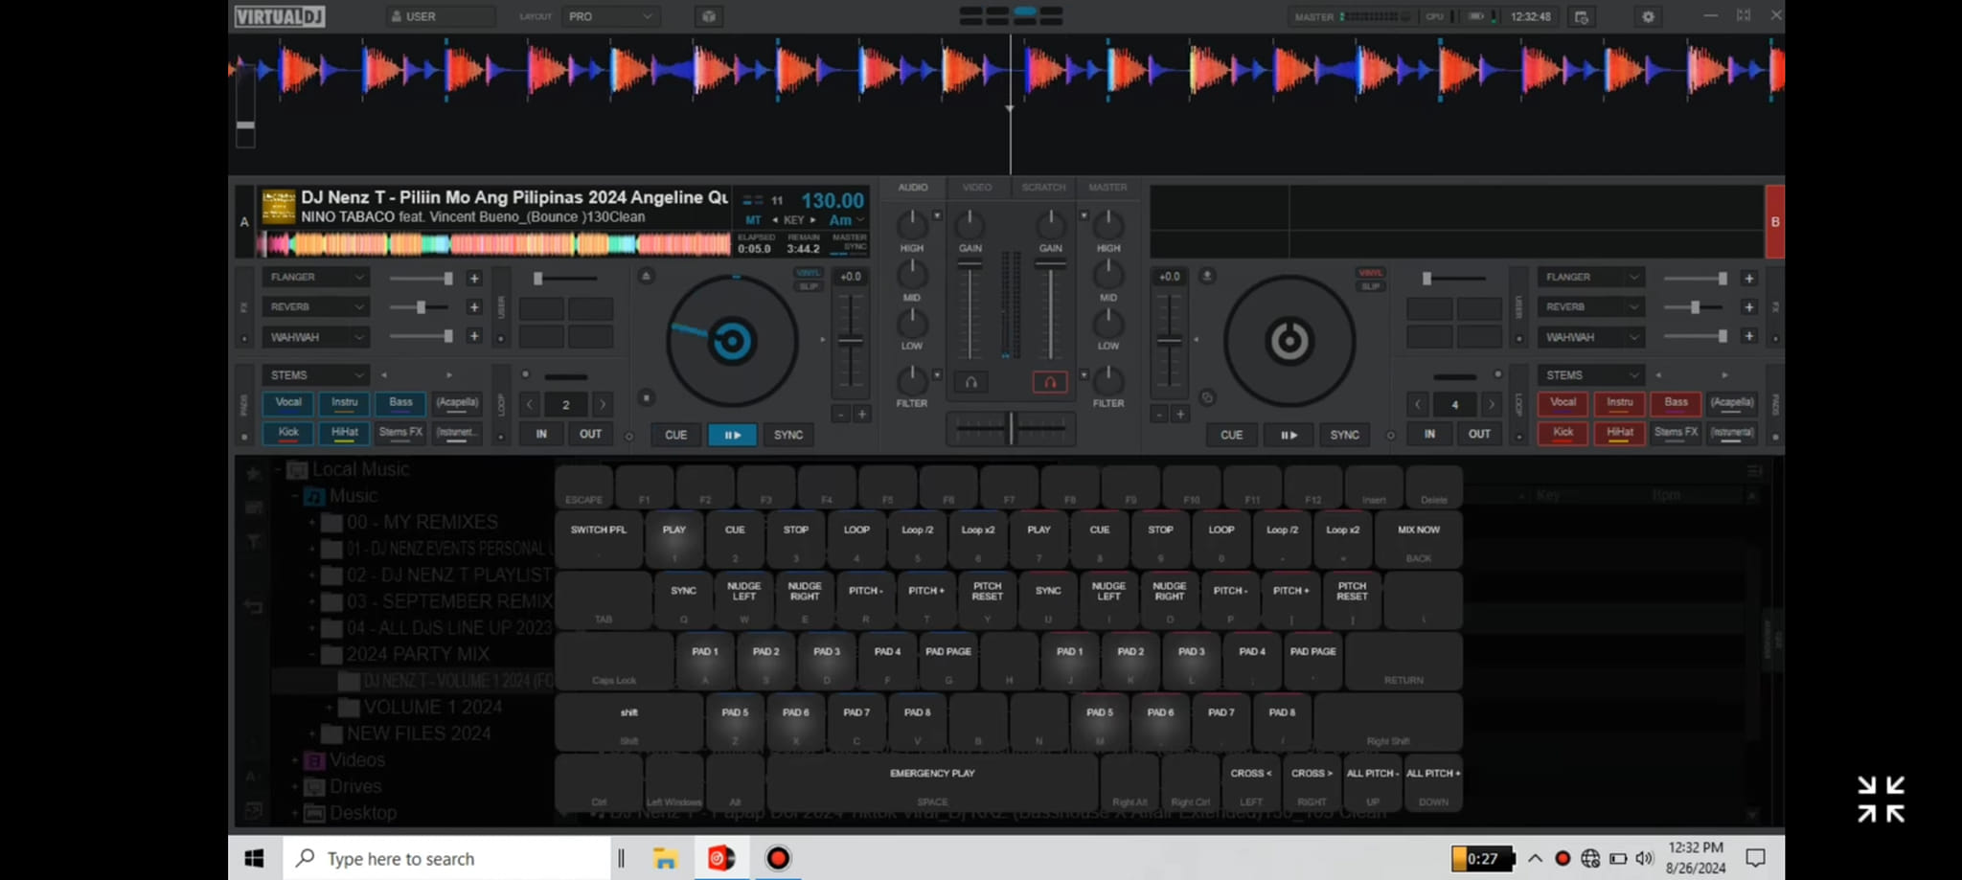Open the PRO layout dropdown
The image size is (1962, 880).
tap(610, 16)
